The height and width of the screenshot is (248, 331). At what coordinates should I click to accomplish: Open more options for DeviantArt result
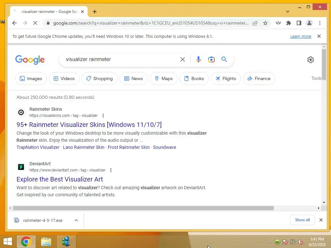tap(111, 170)
